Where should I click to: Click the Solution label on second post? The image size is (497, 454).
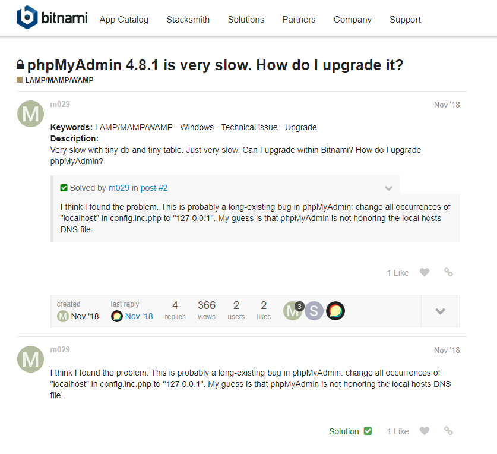click(x=344, y=431)
